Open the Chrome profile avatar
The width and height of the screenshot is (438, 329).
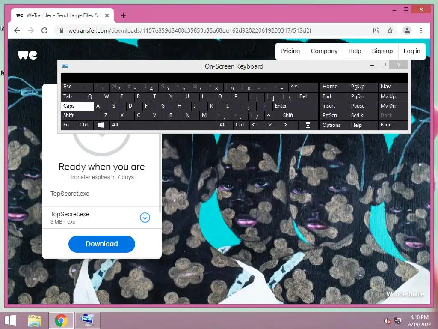[x=407, y=30]
